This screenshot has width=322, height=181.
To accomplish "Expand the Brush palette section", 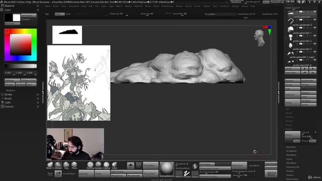I will pos(8,99).
